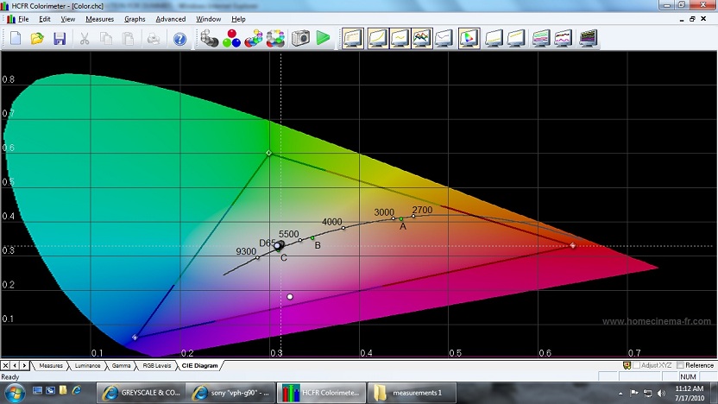The height and width of the screenshot is (404, 718).
Task: Click the blue primary point on the gamut triangle
Action: point(135,338)
